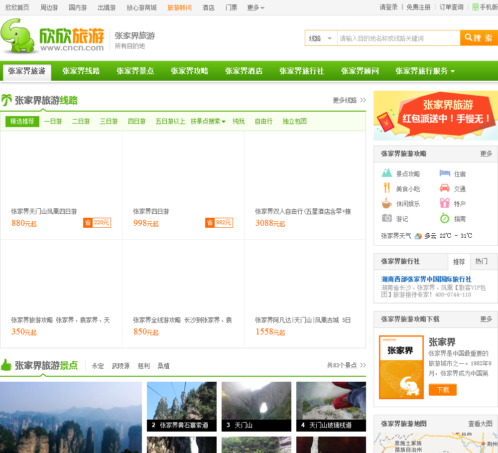498x453 pixels.
Task: Open 张家界顾问 in the green navigation bar
Action: click(x=360, y=71)
